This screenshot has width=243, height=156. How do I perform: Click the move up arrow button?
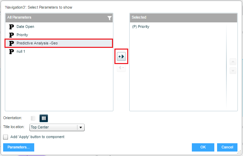tap(233, 62)
